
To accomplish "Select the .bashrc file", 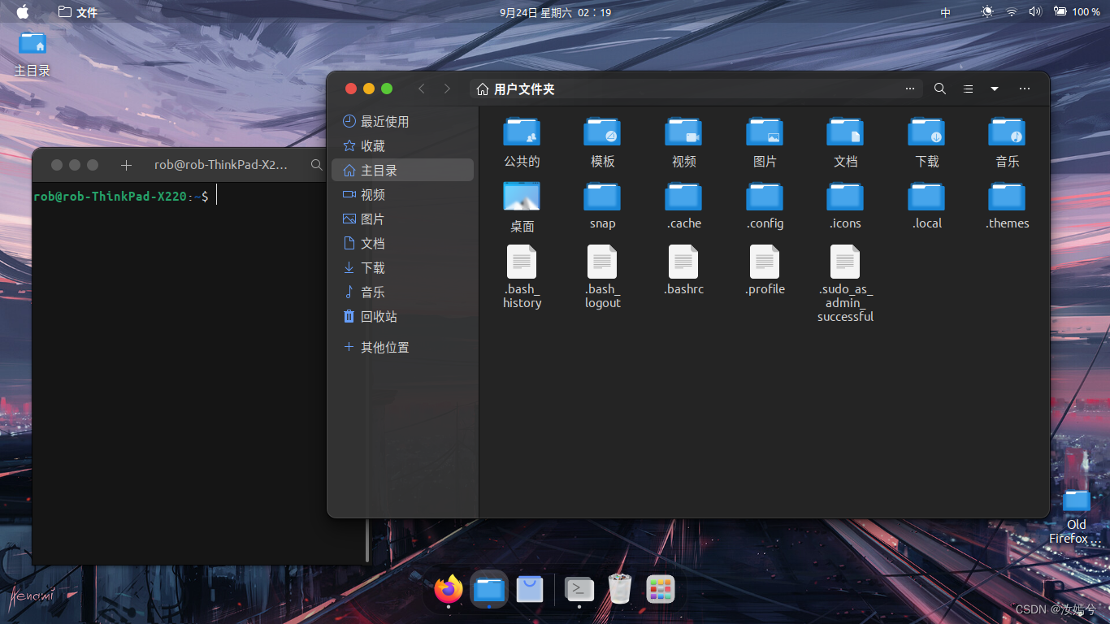I will [x=683, y=270].
